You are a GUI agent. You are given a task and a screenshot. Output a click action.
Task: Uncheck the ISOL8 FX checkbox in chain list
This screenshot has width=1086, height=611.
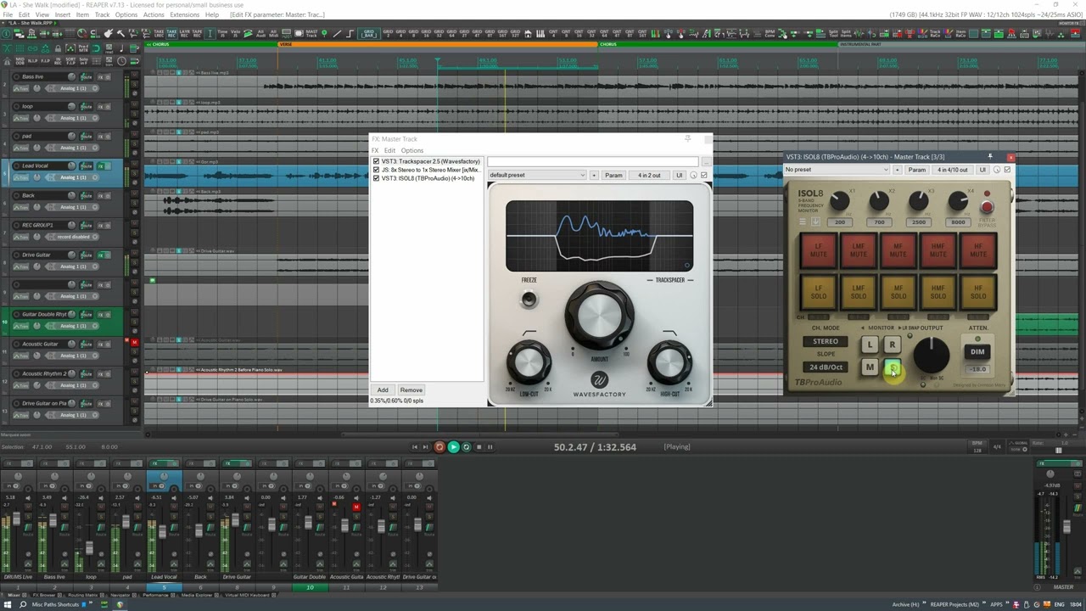tap(377, 178)
